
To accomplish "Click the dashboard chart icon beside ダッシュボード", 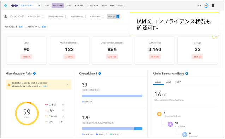I will pyautogui.click(x=6, y=17).
